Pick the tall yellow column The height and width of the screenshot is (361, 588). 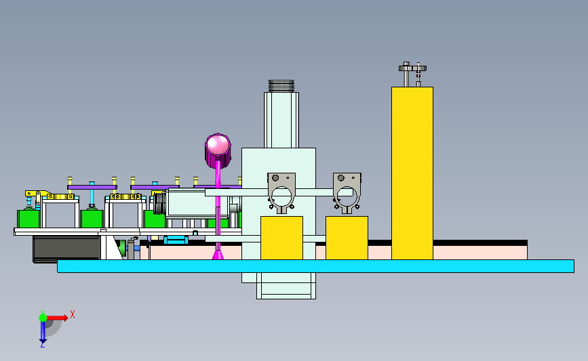coord(412,173)
